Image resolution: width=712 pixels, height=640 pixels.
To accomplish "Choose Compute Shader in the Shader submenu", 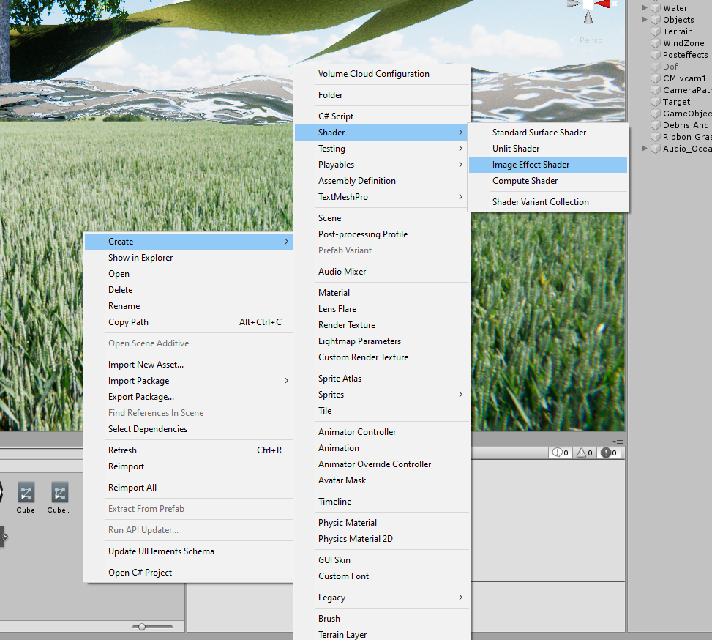I will tap(524, 180).
